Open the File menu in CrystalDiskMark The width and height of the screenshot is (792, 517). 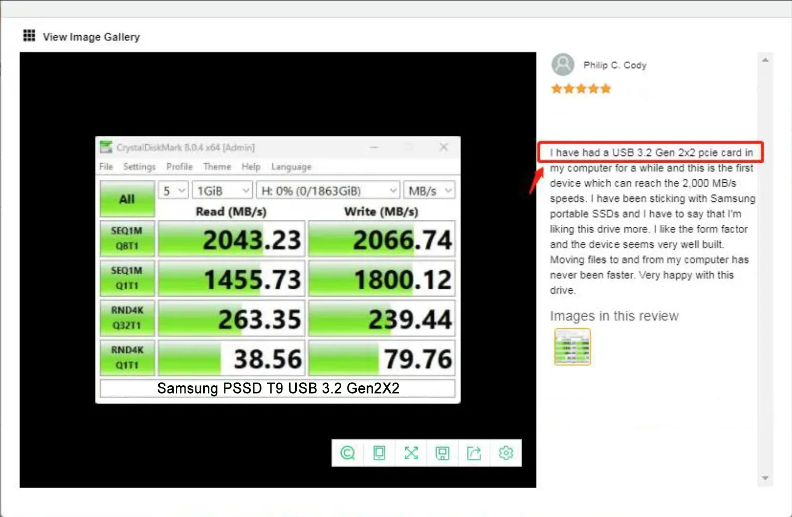tap(106, 167)
